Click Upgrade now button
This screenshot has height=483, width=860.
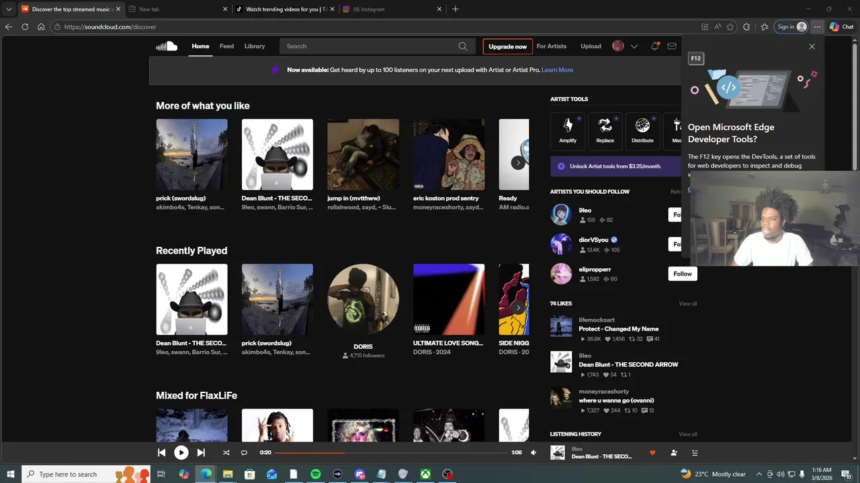click(x=507, y=46)
